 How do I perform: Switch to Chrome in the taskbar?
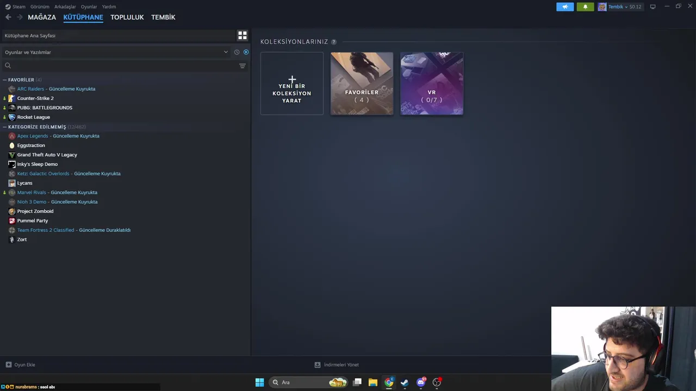[389, 382]
